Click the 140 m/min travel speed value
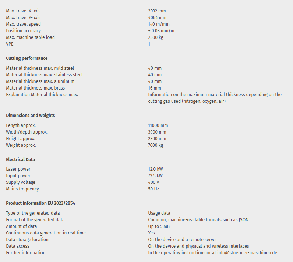293x262 pixels. [x=159, y=24]
